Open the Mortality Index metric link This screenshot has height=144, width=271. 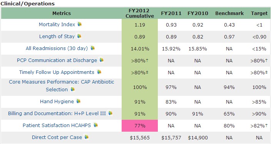tap(57, 25)
